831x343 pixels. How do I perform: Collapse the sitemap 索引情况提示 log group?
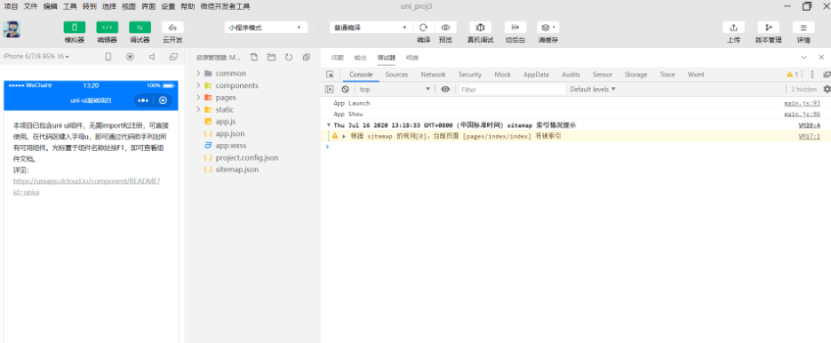[x=329, y=125]
